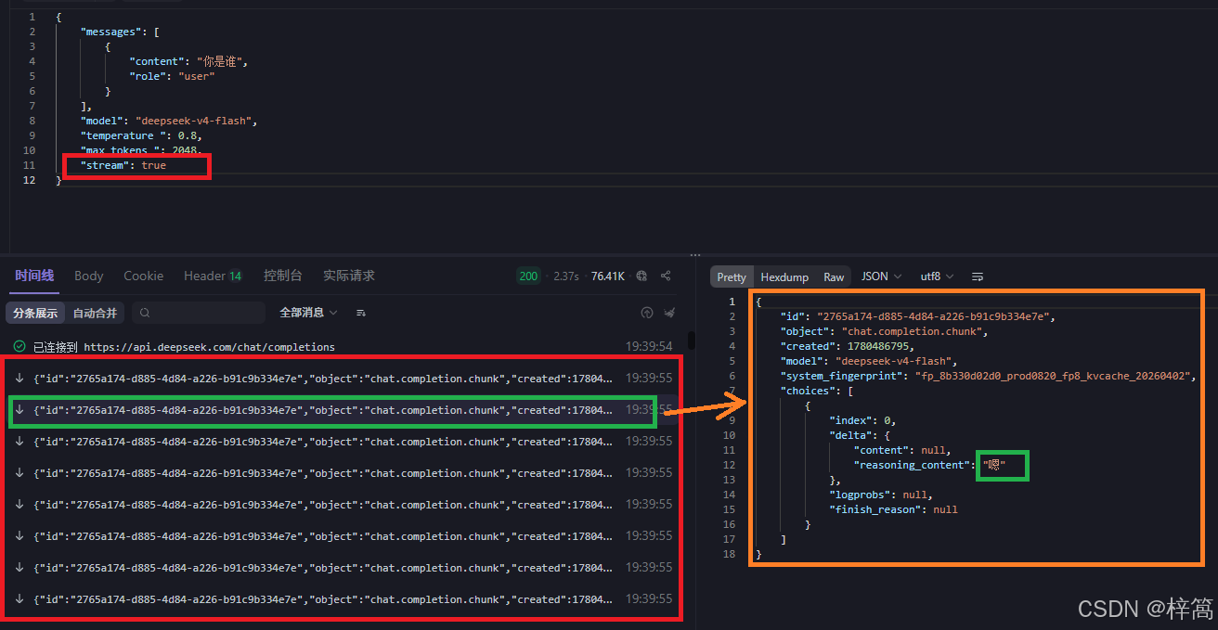Switch to the Header 14 tab
1218x630 pixels.
[214, 276]
